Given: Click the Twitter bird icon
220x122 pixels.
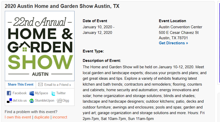Looking at the screenshot, I should tap(53, 93).
